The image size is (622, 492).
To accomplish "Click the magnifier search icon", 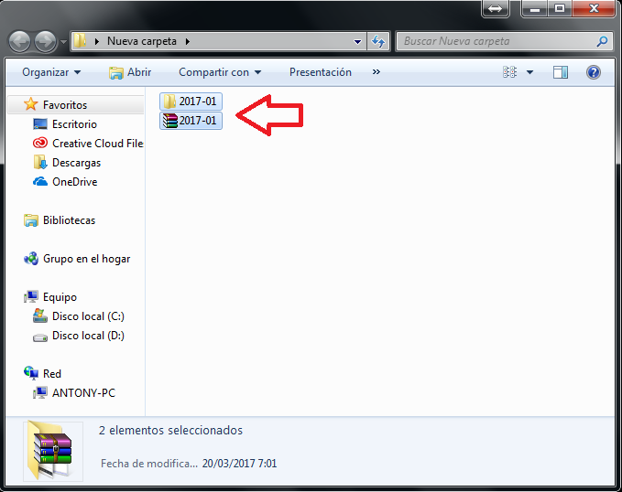I will (602, 41).
